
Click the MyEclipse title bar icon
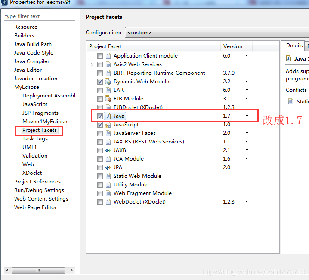[x=4, y=3]
